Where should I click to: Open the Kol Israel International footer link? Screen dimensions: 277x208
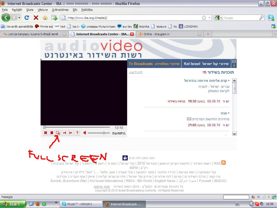click(106, 181)
